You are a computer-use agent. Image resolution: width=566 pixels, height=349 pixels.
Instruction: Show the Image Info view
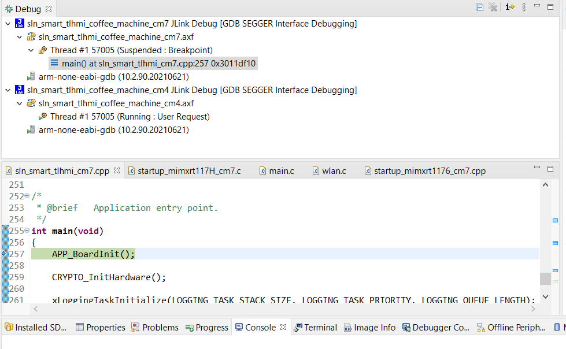[374, 328]
